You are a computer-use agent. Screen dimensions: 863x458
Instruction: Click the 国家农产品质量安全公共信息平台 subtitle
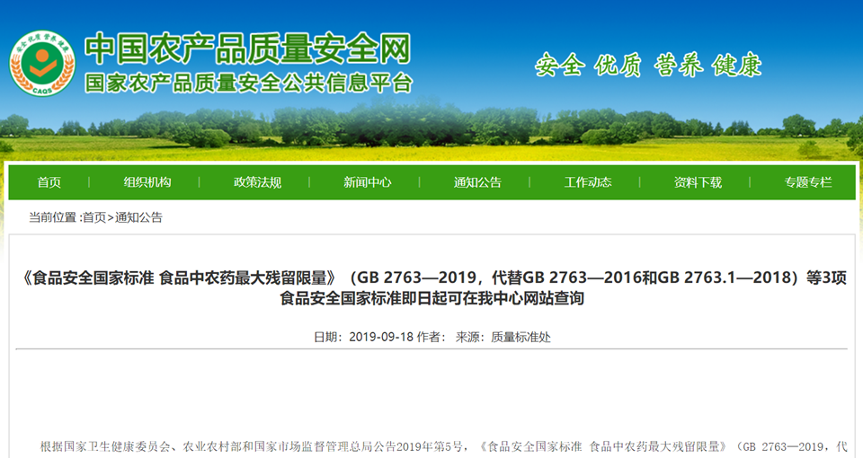coord(249,83)
